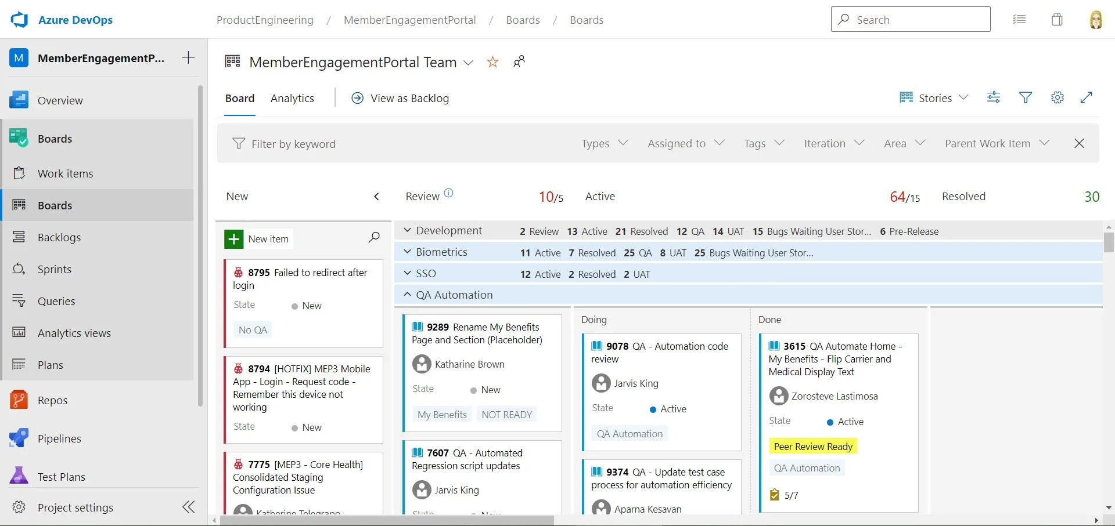Click the Peer Review Ready yellow tag
The image size is (1115, 526).
pos(813,446)
